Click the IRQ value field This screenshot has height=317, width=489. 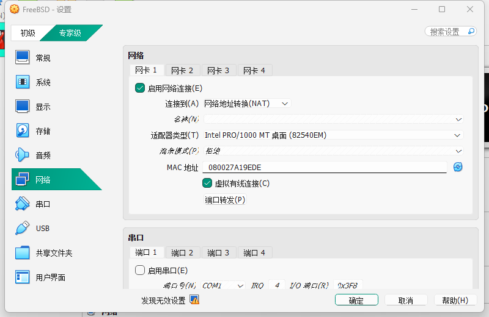point(277,285)
